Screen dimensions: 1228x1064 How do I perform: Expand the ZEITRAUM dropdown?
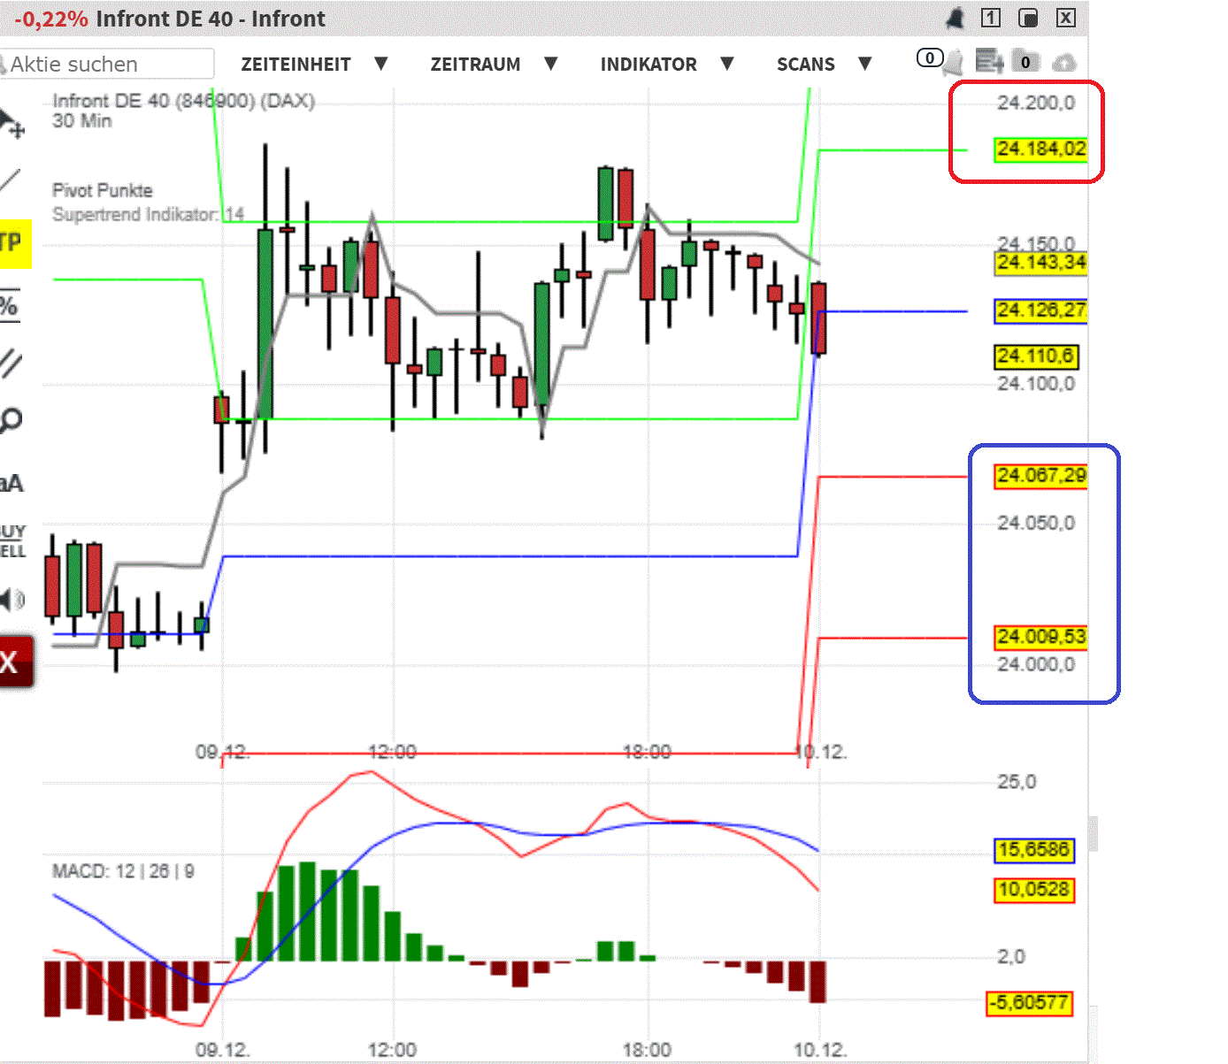(x=493, y=65)
